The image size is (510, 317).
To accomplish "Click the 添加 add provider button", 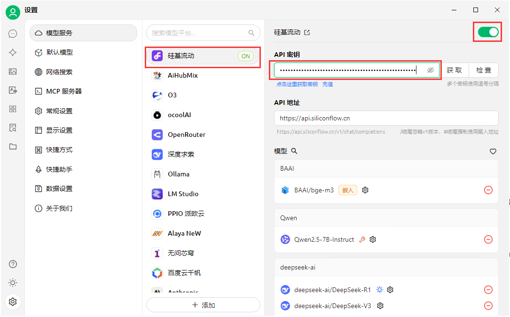I will coord(203,305).
